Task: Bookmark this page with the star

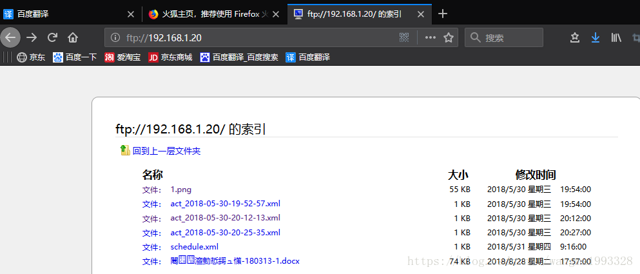Action: point(449,38)
